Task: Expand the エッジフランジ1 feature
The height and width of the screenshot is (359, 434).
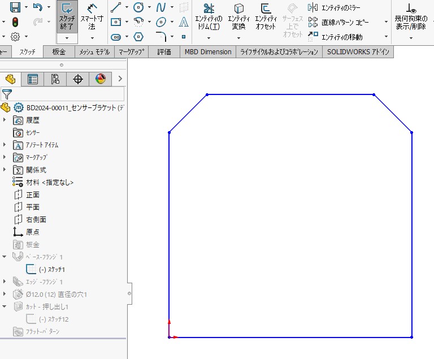Action: [4, 282]
